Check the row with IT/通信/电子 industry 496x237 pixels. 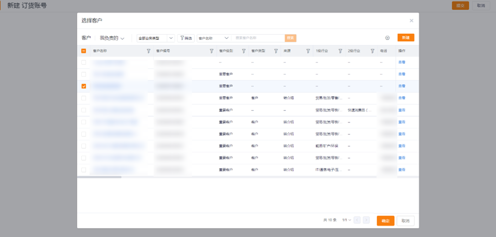83,170
